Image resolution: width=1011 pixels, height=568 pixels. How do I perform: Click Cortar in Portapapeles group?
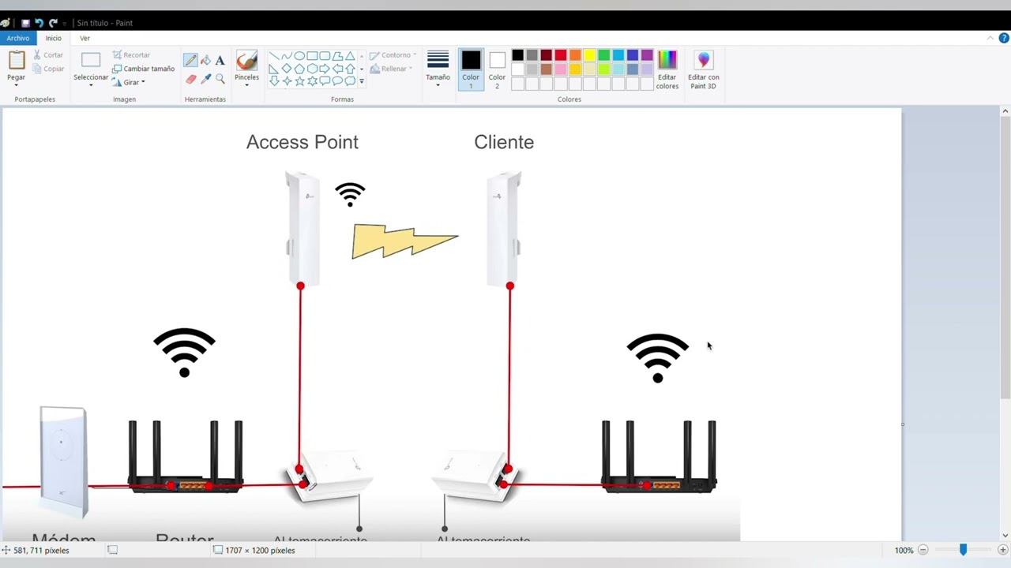click(47, 55)
